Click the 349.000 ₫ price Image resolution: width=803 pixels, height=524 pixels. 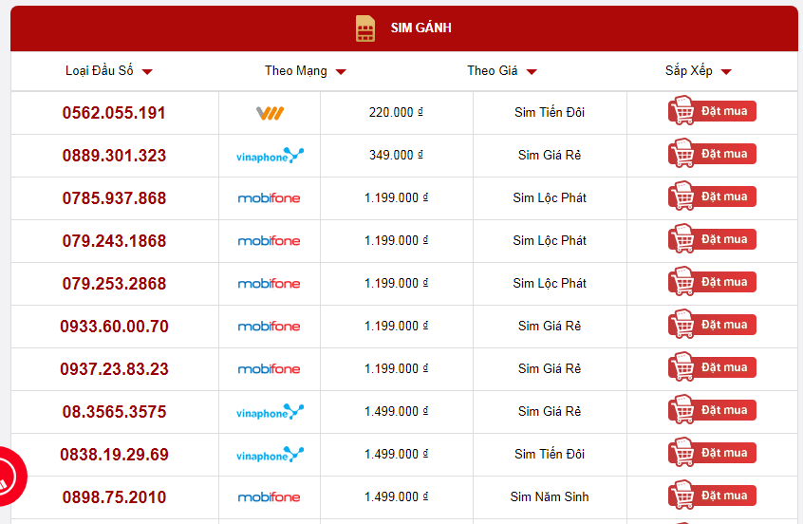(x=396, y=155)
